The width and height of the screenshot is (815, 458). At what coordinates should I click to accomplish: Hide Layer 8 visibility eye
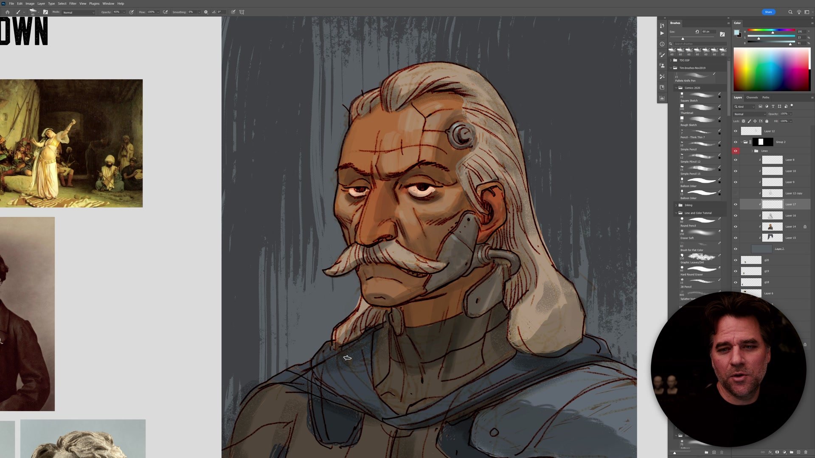pos(736,160)
